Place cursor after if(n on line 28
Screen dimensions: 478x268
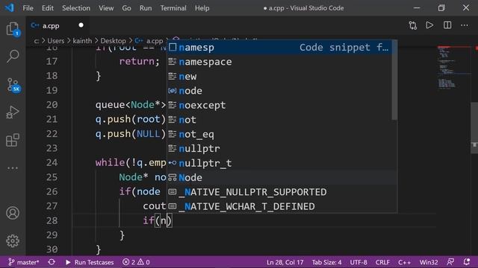(x=167, y=220)
